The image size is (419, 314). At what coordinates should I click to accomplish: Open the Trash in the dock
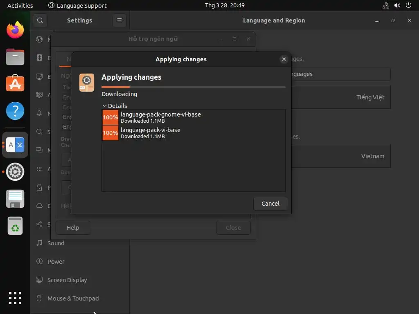pos(15,226)
